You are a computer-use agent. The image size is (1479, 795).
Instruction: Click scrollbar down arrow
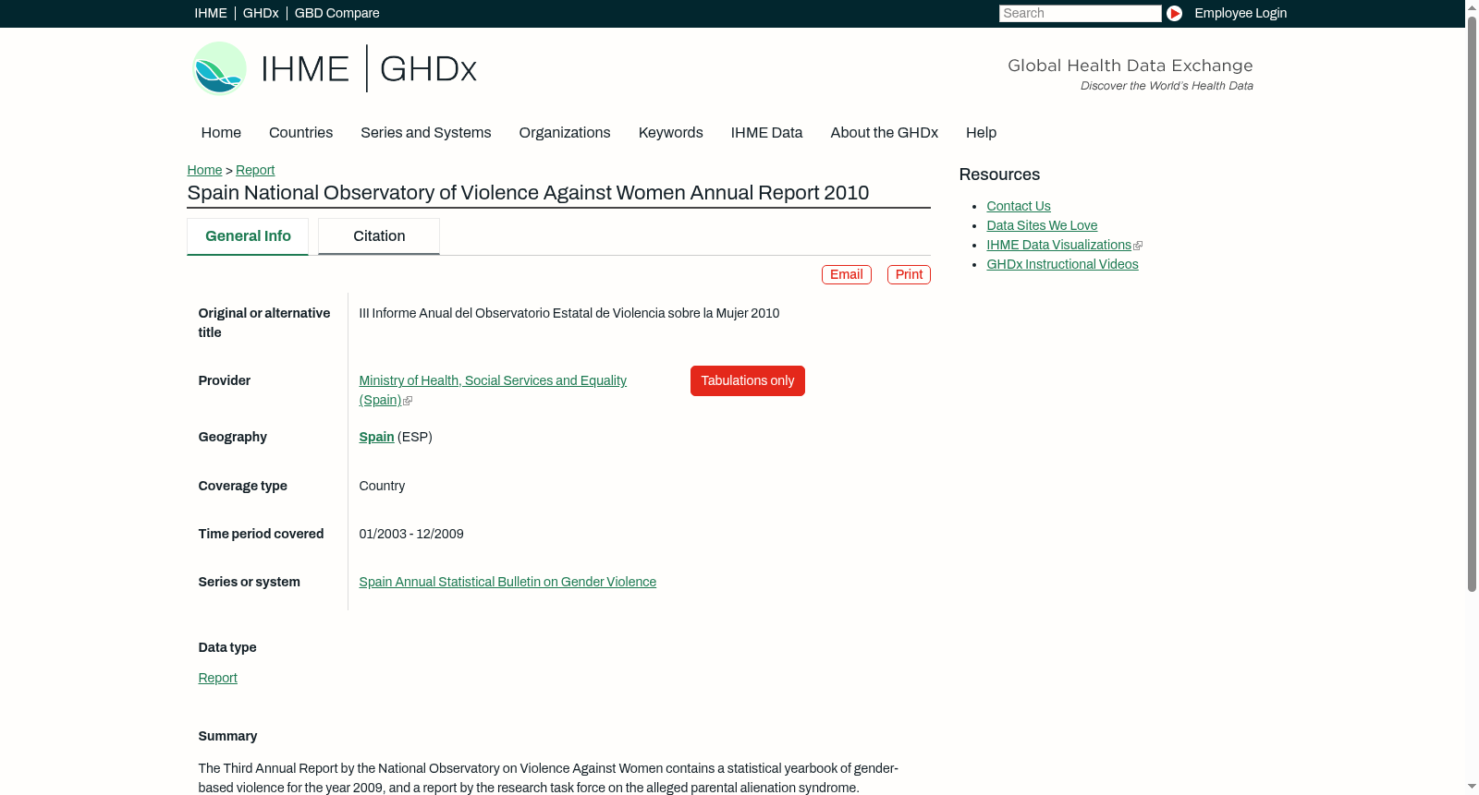click(x=1472, y=788)
